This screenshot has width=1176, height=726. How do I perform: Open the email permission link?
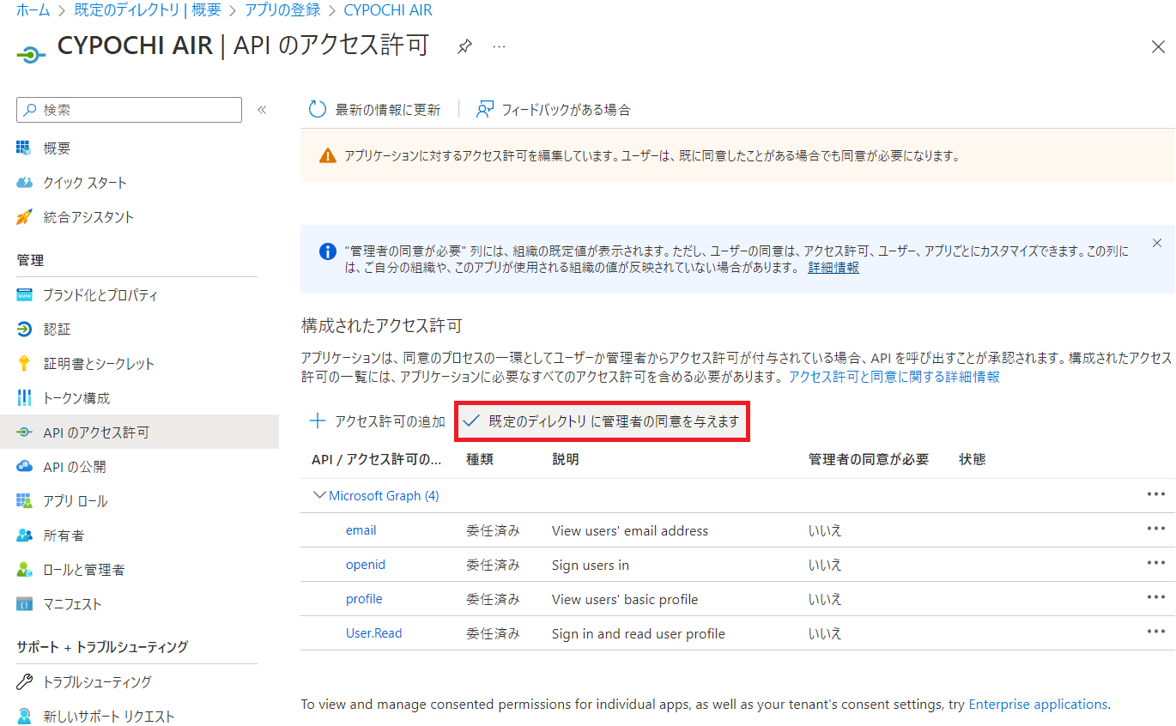tap(361, 530)
